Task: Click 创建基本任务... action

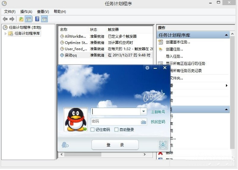Action: (x=178, y=42)
